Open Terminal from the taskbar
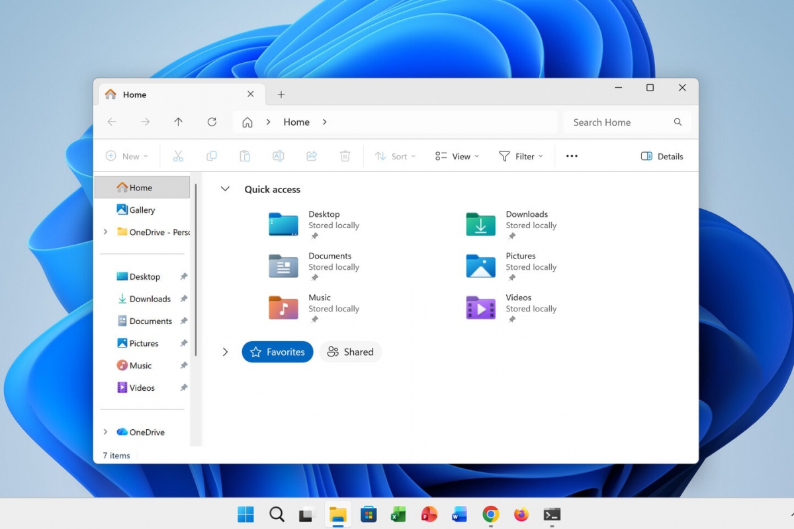The image size is (794, 529). tap(552, 514)
